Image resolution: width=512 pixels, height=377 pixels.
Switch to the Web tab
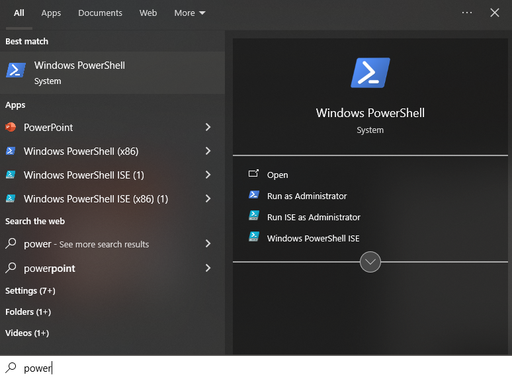click(x=148, y=13)
